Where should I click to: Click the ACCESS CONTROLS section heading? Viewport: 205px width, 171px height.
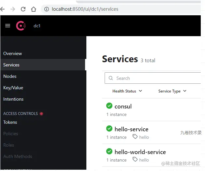(x=21, y=114)
